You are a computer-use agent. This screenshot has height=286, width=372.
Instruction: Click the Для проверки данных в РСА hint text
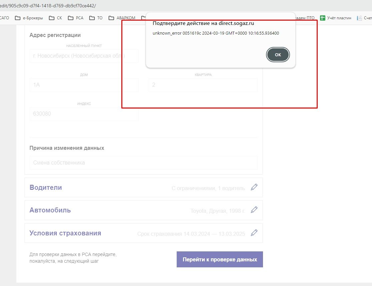point(73,258)
